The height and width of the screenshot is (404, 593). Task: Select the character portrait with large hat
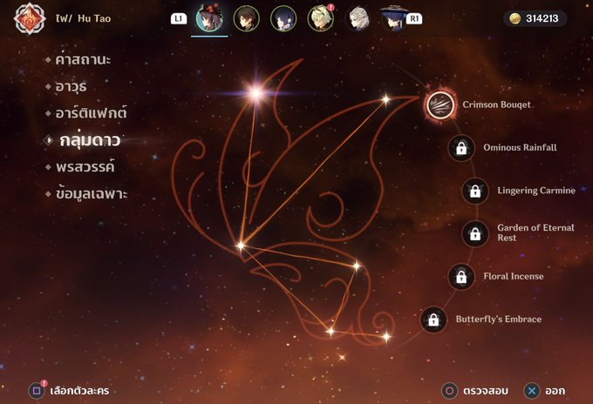click(x=393, y=18)
